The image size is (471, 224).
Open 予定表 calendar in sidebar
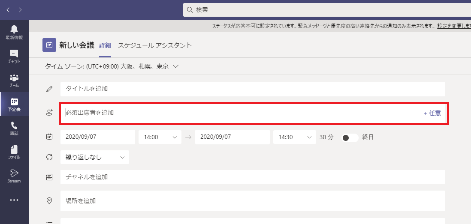tap(14, 104)
